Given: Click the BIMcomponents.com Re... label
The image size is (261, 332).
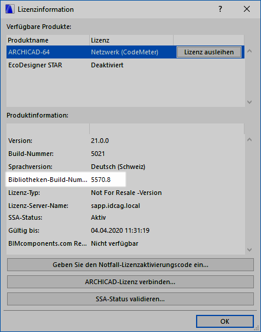Looking at the screenshot, I should point(47,243).
